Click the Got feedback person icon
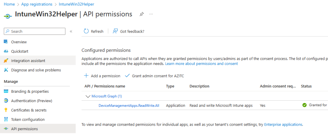The image size is (328, 134). pyautogui.click(x=115, y=31)
